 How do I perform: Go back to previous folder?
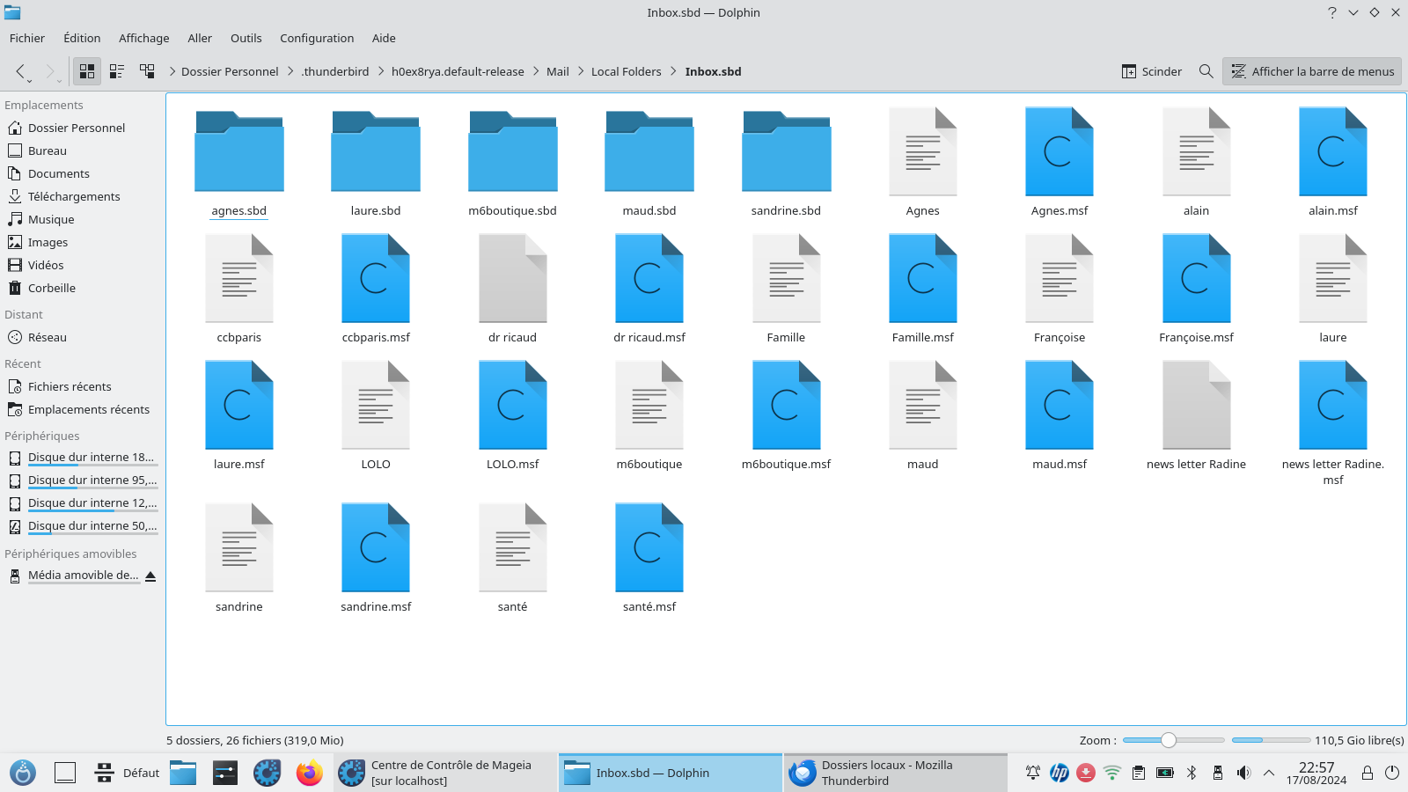[20, 71]
